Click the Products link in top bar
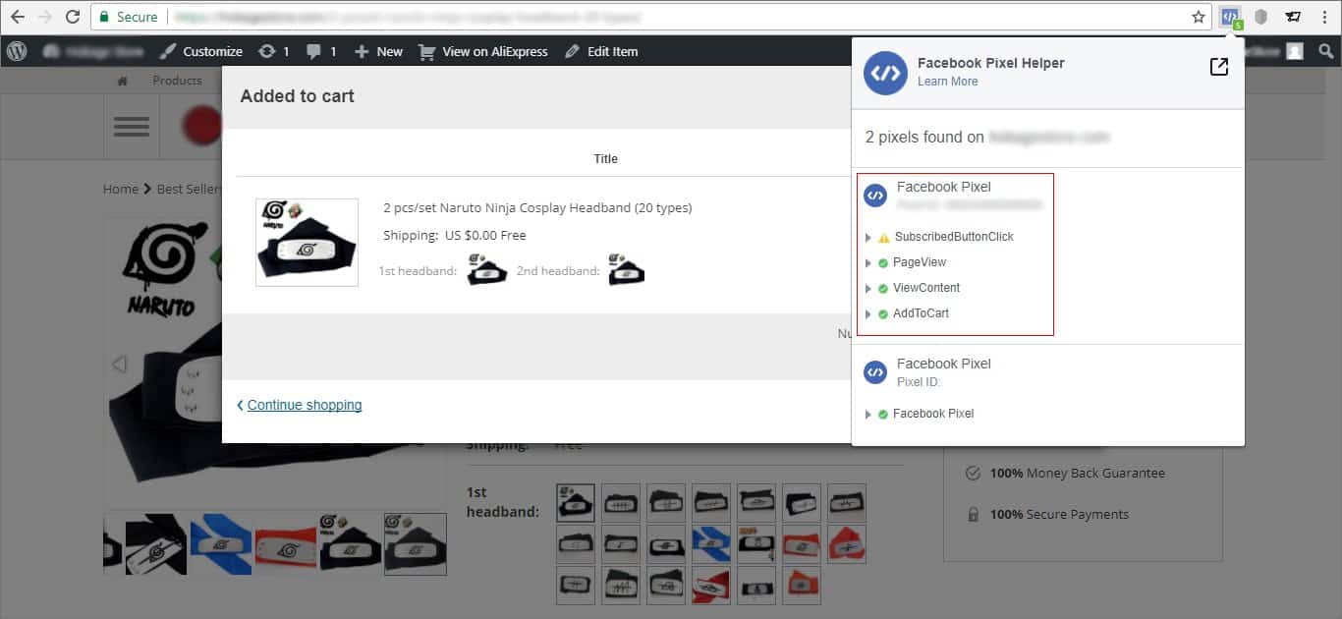This screenshot has height=619, width=1342. (177, 81)
